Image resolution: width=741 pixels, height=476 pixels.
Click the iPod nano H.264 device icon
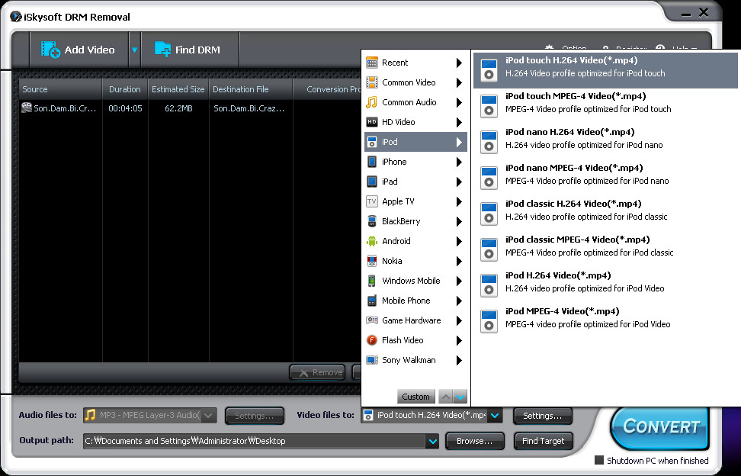point(489,143)
